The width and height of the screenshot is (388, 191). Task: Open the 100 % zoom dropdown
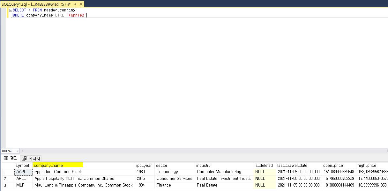click(x=18, y=151)
